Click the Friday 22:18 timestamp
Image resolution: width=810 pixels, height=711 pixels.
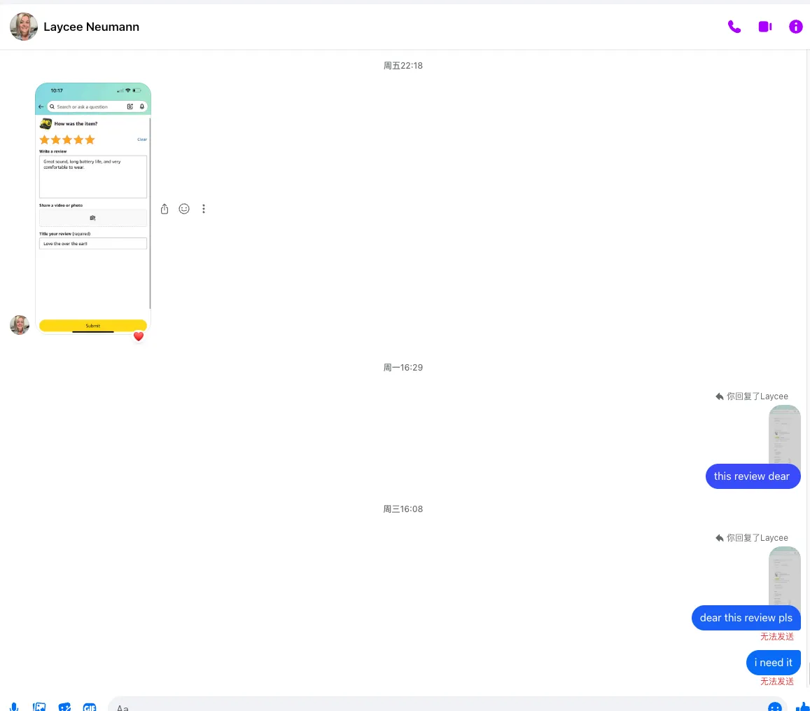point(403,66)
